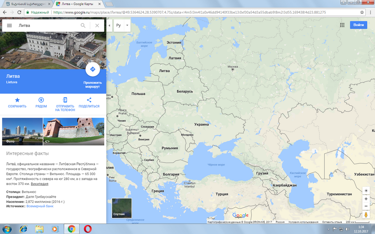Image resolution: width=375 pixels, height=234 pixels.
Task: Click the Беларусь label on map
Action: point(185,91)
